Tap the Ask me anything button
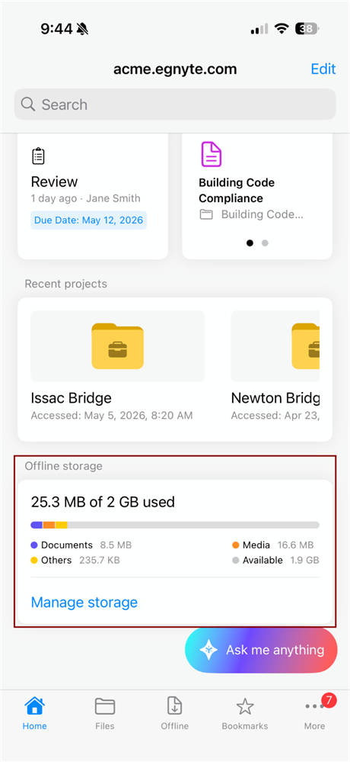Viewport: 350px width, 762px height. coord(261,650)
